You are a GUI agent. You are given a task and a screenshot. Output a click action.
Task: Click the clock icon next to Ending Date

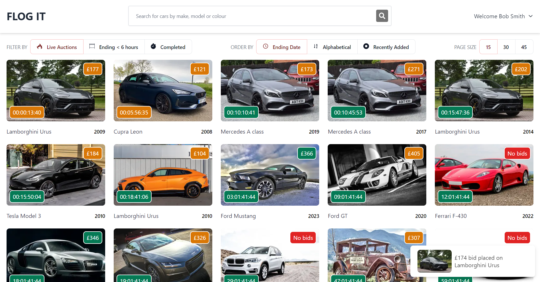(x=266, y=46)
